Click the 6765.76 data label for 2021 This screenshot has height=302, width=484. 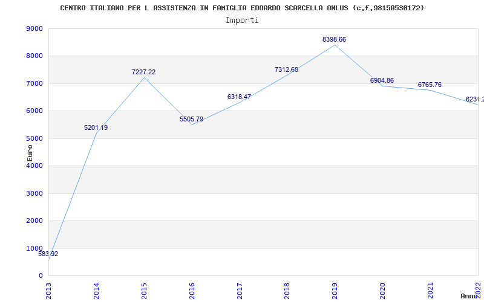tap(430, 85)
